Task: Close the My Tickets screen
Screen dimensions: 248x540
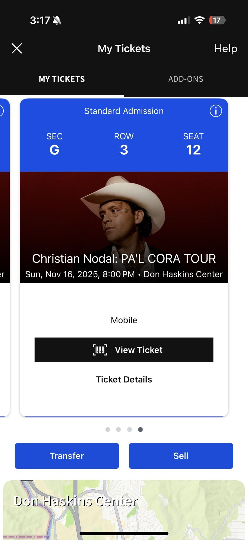Action: pyautogui.click(x=17, y=48)
